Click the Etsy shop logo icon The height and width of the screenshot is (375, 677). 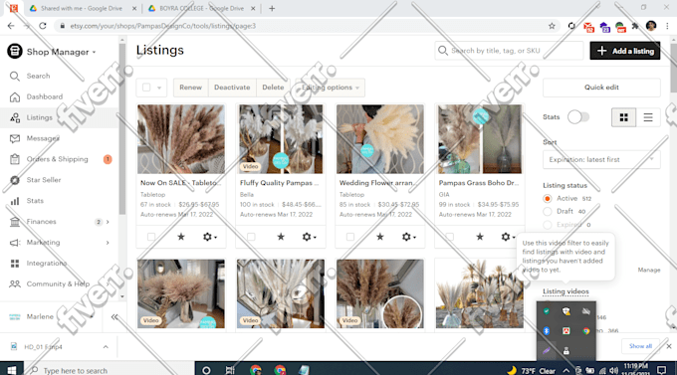point(15,51)
